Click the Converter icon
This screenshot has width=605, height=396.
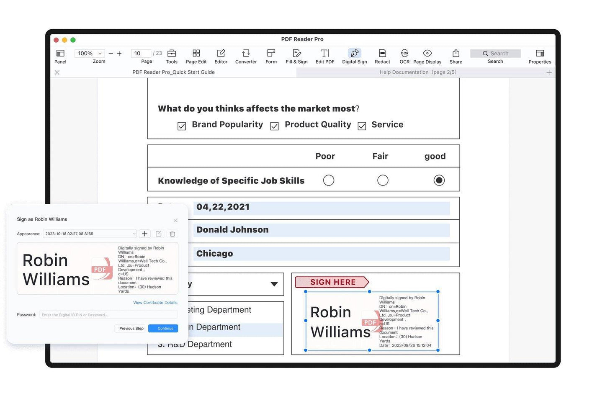click(x=246, y=56)
